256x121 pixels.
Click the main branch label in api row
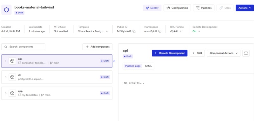pyautogui.click(x=56, y=63)
